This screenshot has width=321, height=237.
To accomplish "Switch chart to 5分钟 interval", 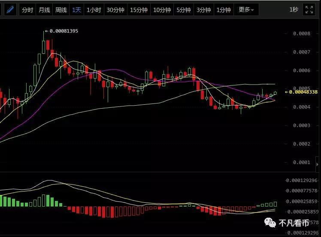I will coord(184,9).
